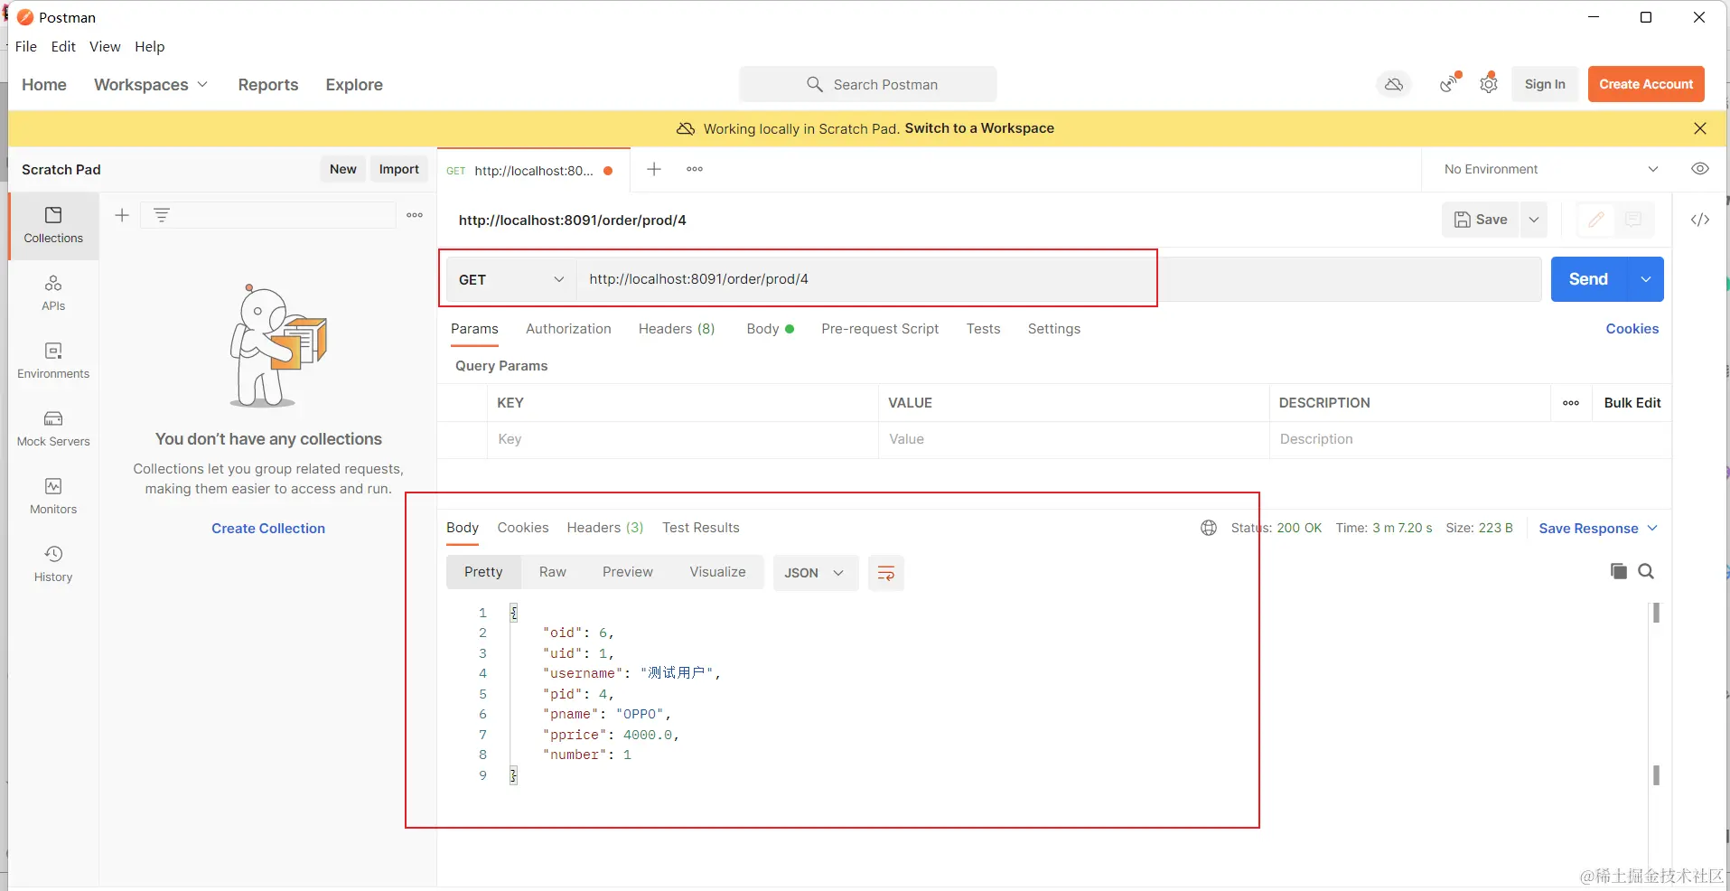Expand the Send button options arrow
The height and width of the screenshot is (891, 1730).
pos(1646,279)
